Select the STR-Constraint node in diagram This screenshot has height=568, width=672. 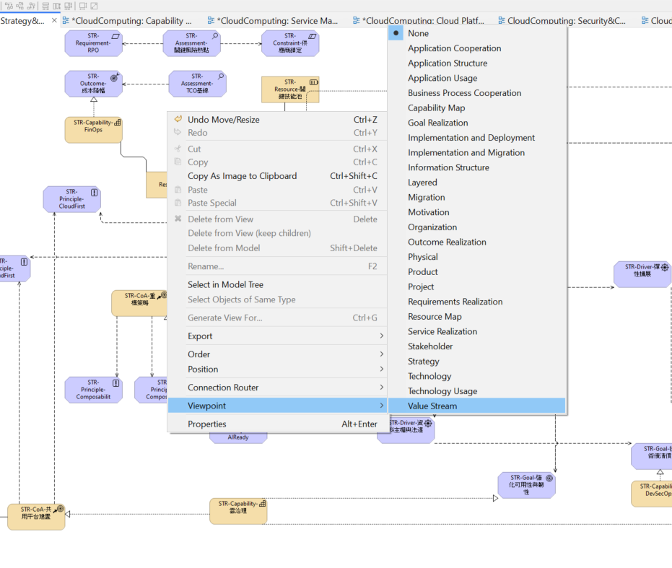[290, 43]
